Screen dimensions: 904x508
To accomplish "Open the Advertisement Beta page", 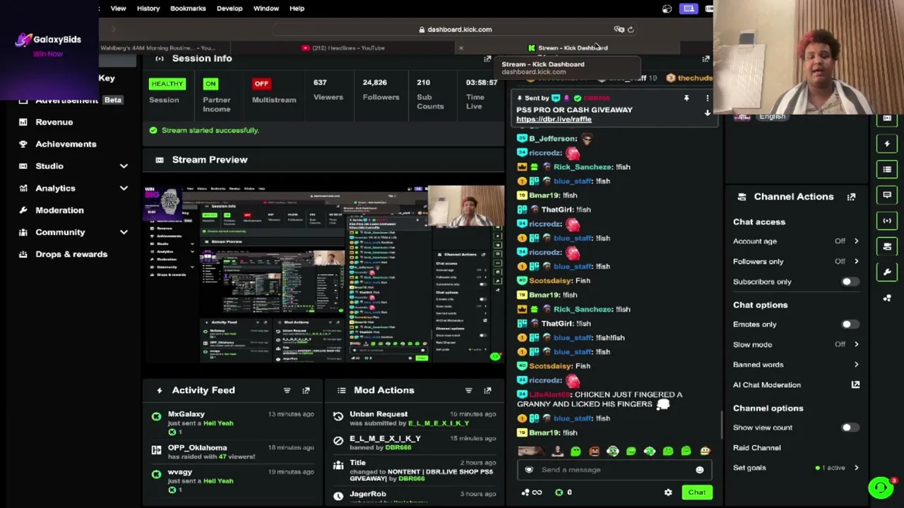I will [x=71, y=100].
